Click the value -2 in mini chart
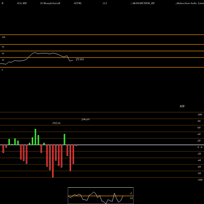The width and height of the screenshot is (204, 204). point(131,193)
